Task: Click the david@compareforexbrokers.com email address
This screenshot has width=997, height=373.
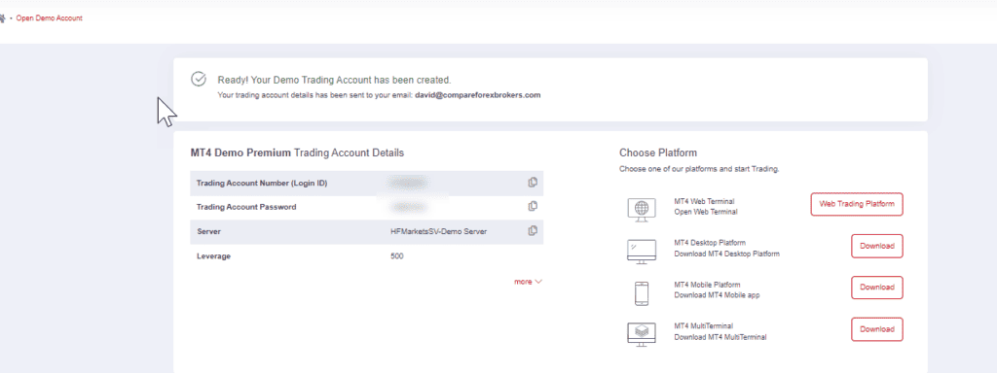Action: (x=477, y=95)
